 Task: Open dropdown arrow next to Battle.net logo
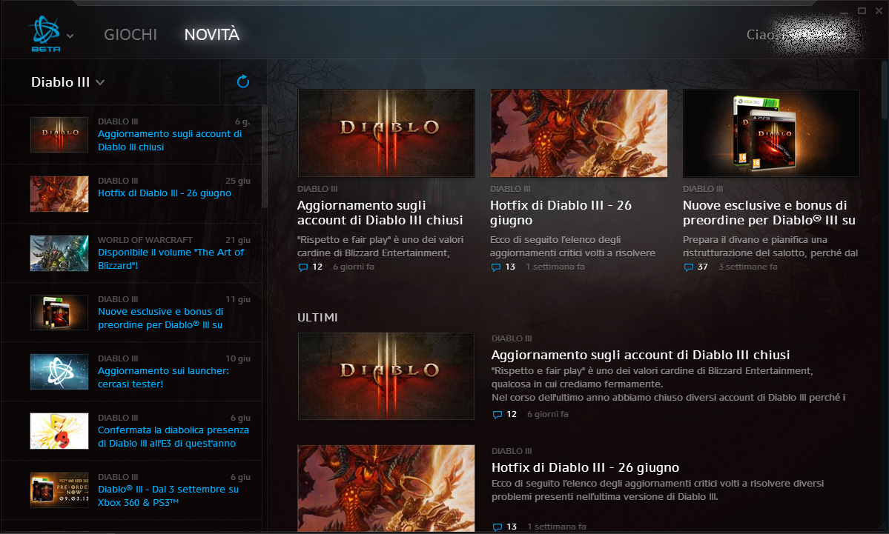pyautogui.click(x=70, y=36)
